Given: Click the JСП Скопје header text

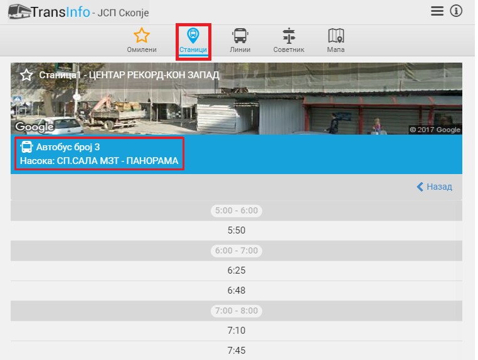Looking at the screenshot, I should tap(123, 13).
